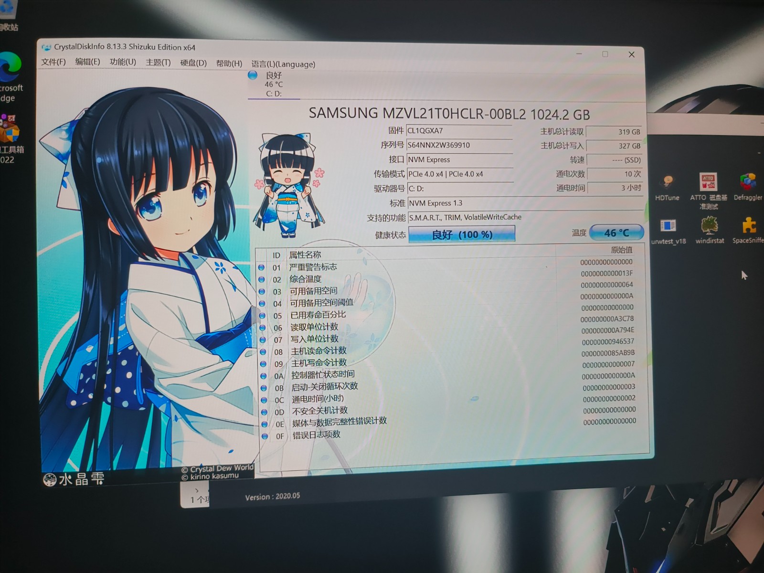Click the interface field NVM Express
Image resolution: width=764 pixels, height=573 pixels.
click(x=460, y=159)
